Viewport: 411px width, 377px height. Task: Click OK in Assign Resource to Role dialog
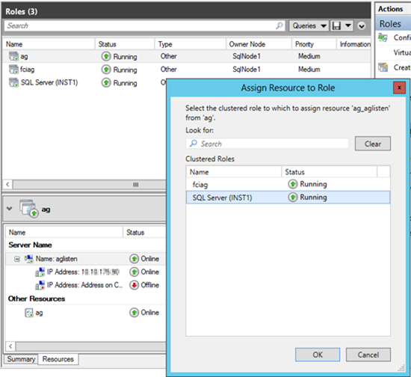pyautogui.click(x=318, y=355)
